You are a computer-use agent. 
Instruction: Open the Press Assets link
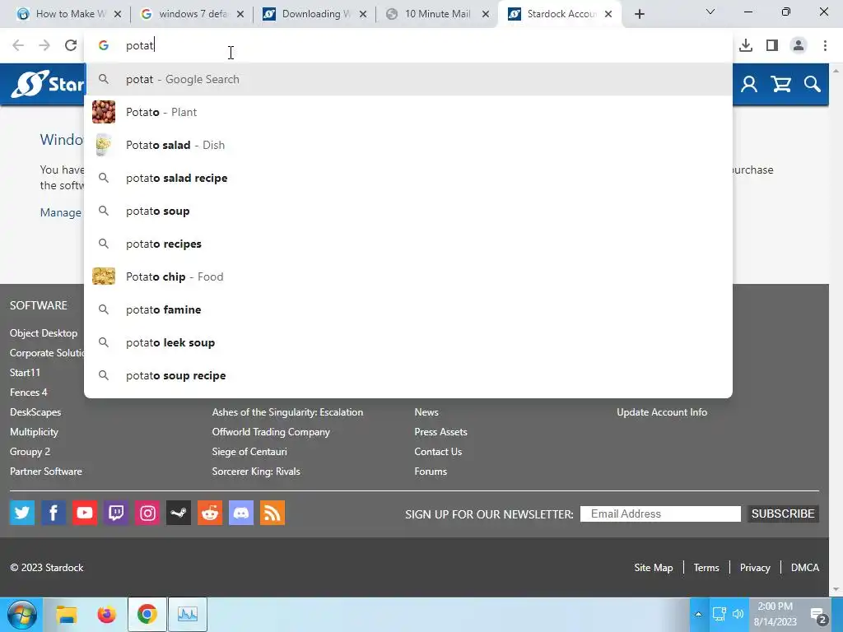(440, 432)
